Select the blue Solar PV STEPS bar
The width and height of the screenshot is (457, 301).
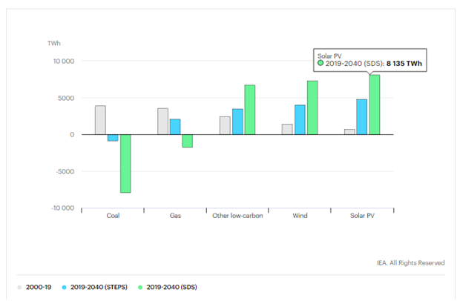(x=362, y=116)
